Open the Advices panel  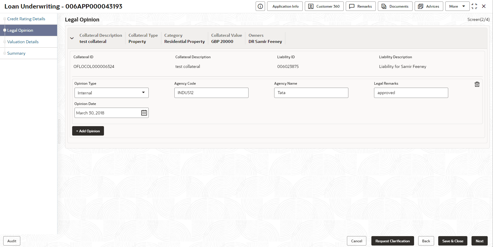(429, 6)
